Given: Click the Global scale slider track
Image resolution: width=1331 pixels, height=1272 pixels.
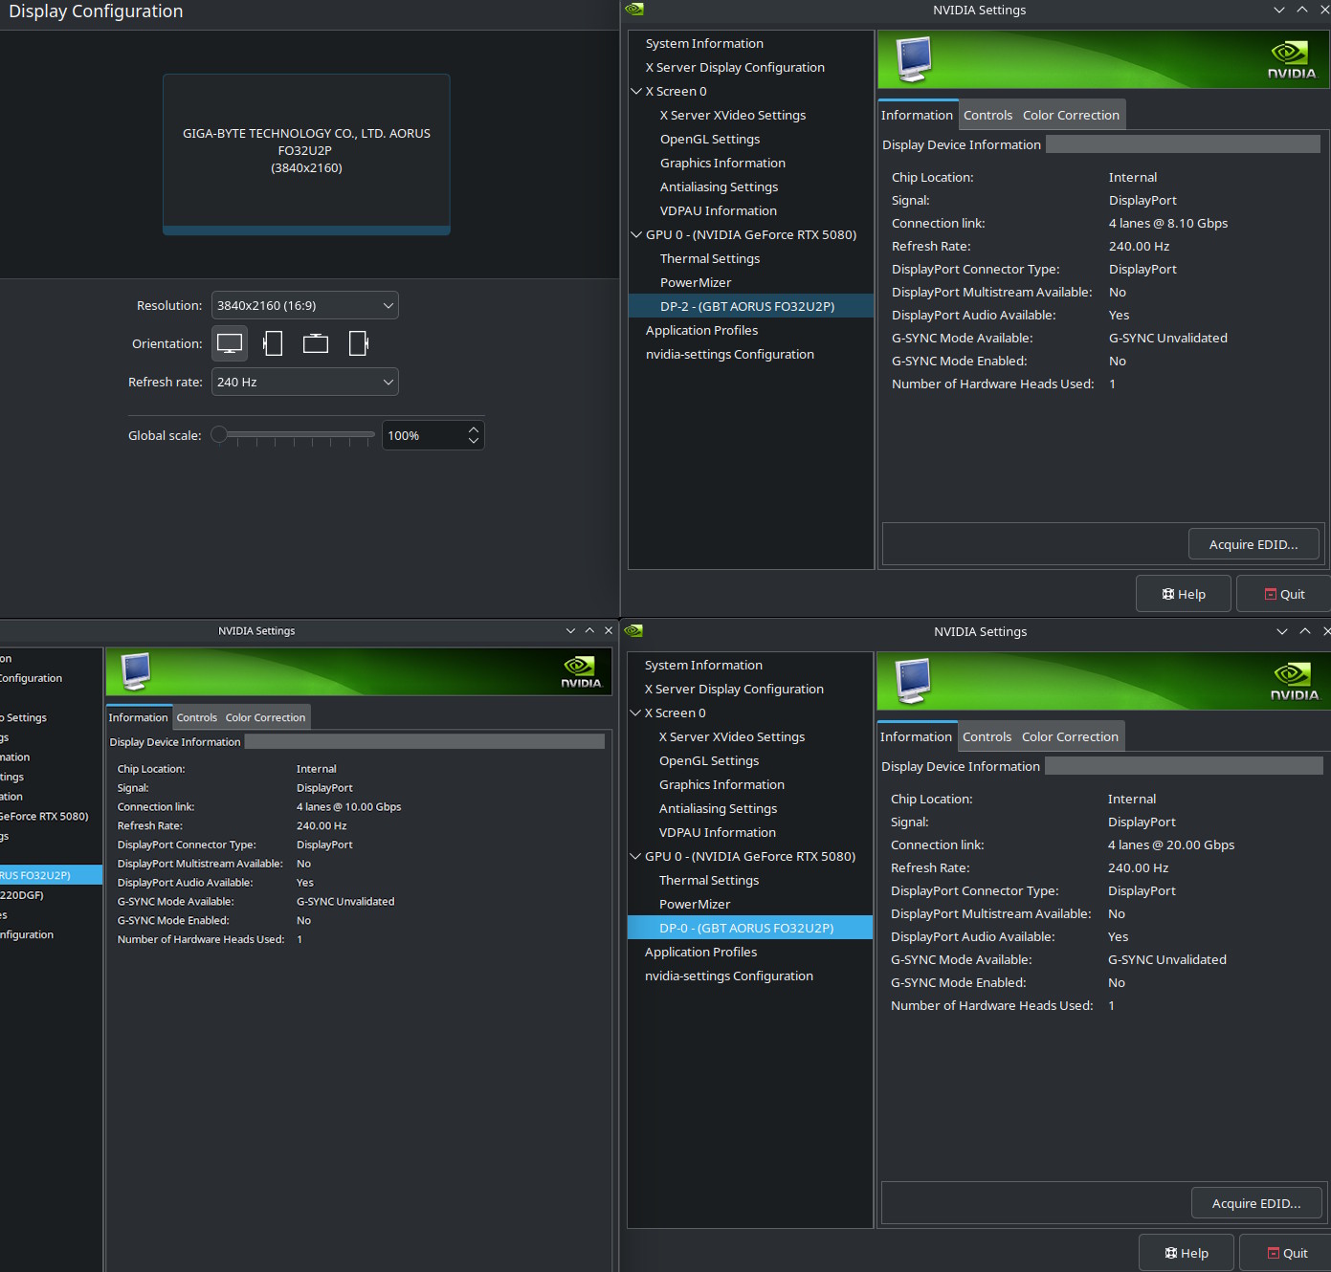Looking at the screenshot, I should pyautogui.click(x=297, y=435).
